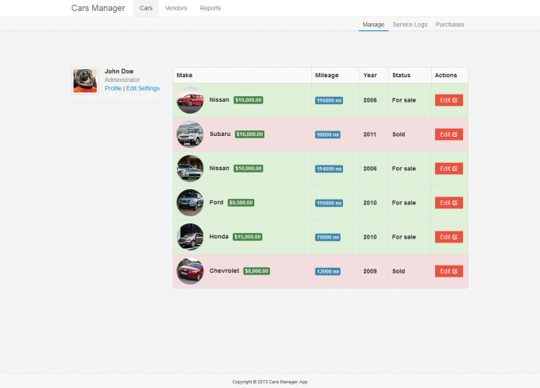Click John Doe's avatar picture
The height and width of the screenshot is (388, 540).
tap(85, 81)
